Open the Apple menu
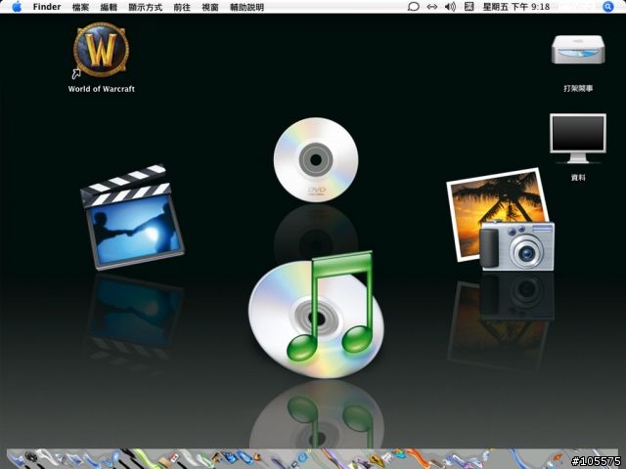 [17, 7]
